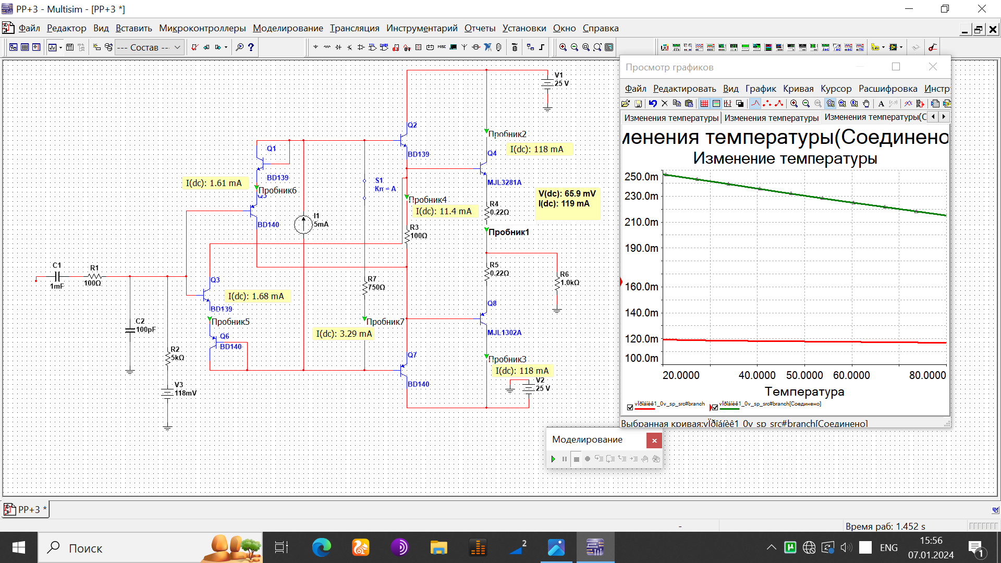Place a transistor component from toolbar
1001x563 pixels.
(x=350, y=47)
